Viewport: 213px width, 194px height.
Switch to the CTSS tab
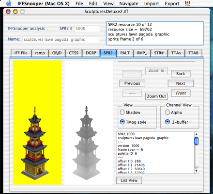click(x=74, y=53)
